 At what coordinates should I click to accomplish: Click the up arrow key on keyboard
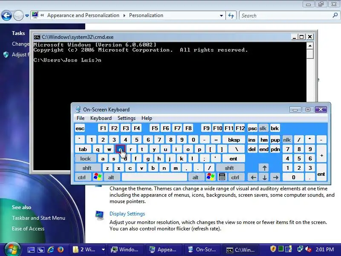tap(264, 168)
